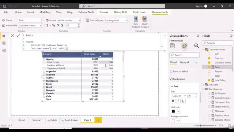Switch to the Trend Analysis page tab

(x=70, y=120)
